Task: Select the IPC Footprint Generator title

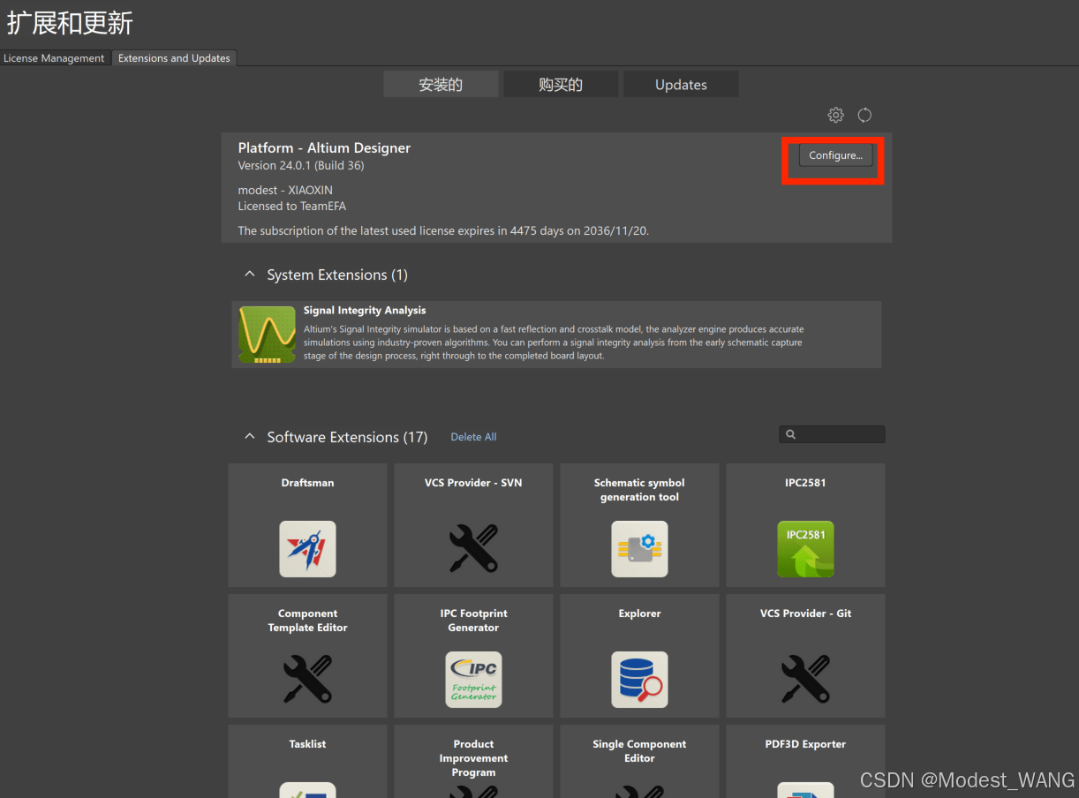Action: [473, 621]
